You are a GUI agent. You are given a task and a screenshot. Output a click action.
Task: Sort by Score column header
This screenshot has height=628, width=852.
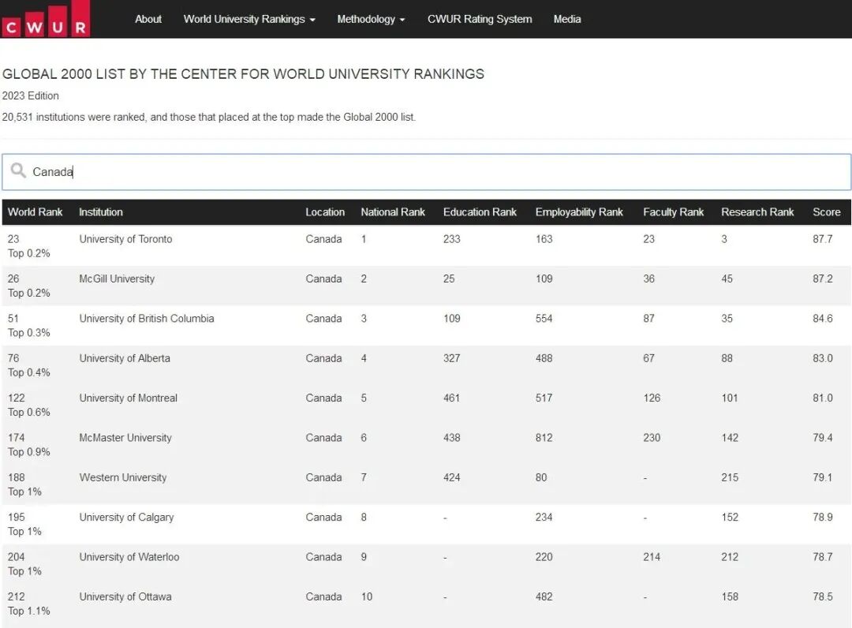(827, 212)
